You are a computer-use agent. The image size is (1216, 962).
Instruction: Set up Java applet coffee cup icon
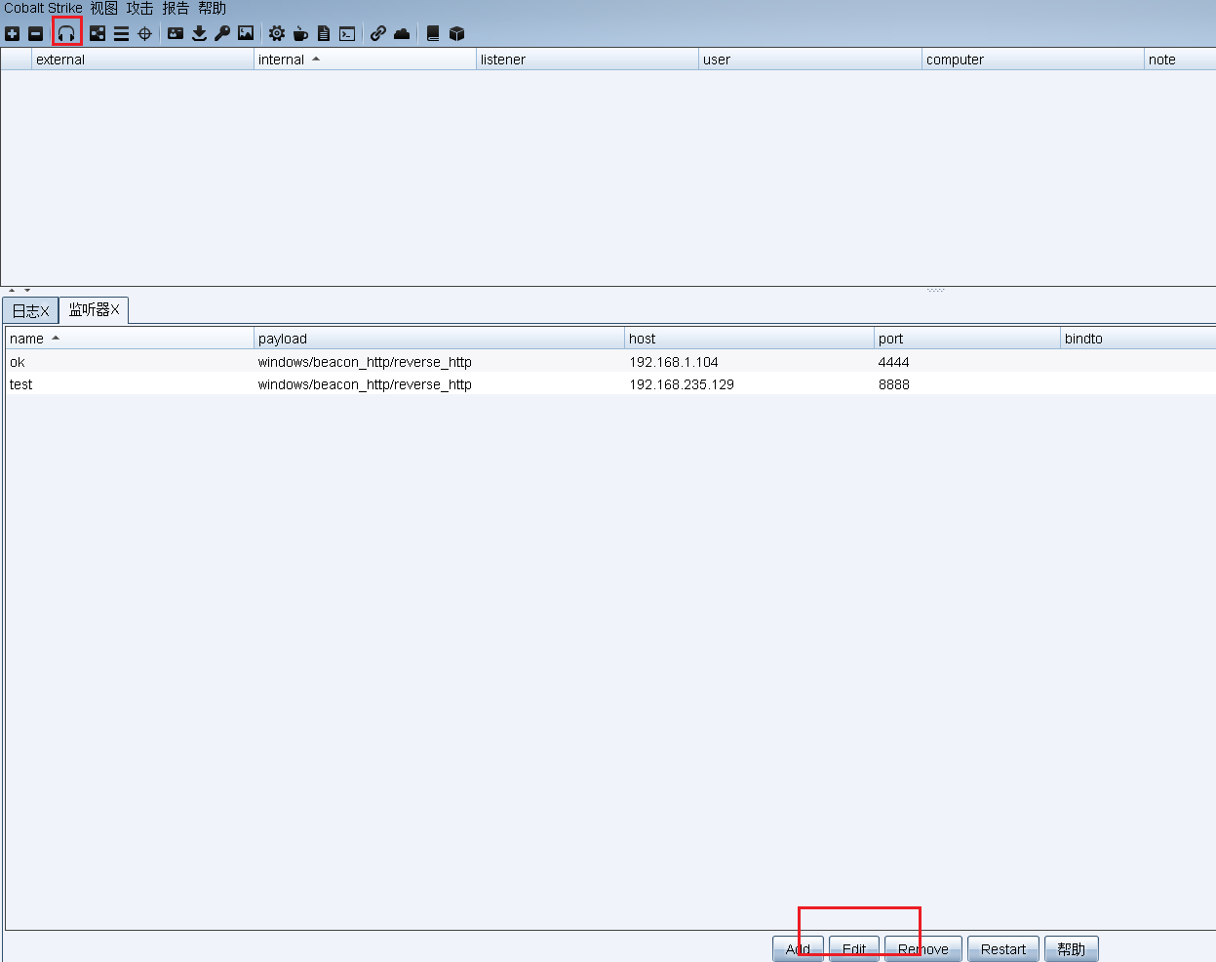click(300, 33)
